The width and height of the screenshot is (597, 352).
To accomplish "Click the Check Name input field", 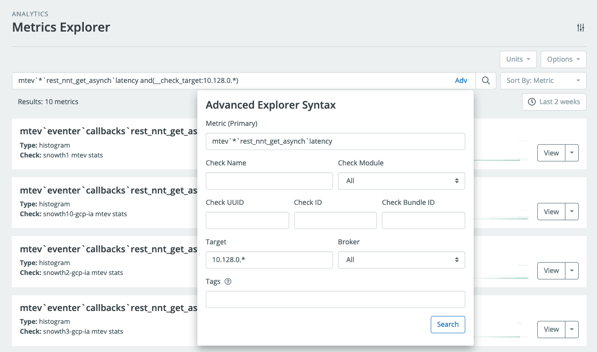I will 269,181.
